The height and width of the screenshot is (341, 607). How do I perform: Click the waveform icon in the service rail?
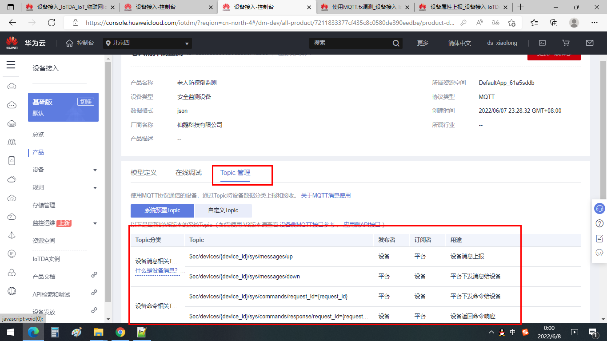(12, 142)
